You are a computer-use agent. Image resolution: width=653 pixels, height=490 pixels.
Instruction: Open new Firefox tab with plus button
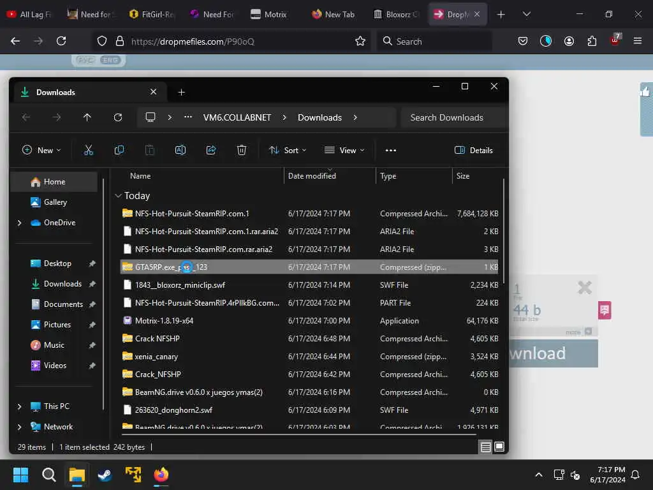(501, 14)
